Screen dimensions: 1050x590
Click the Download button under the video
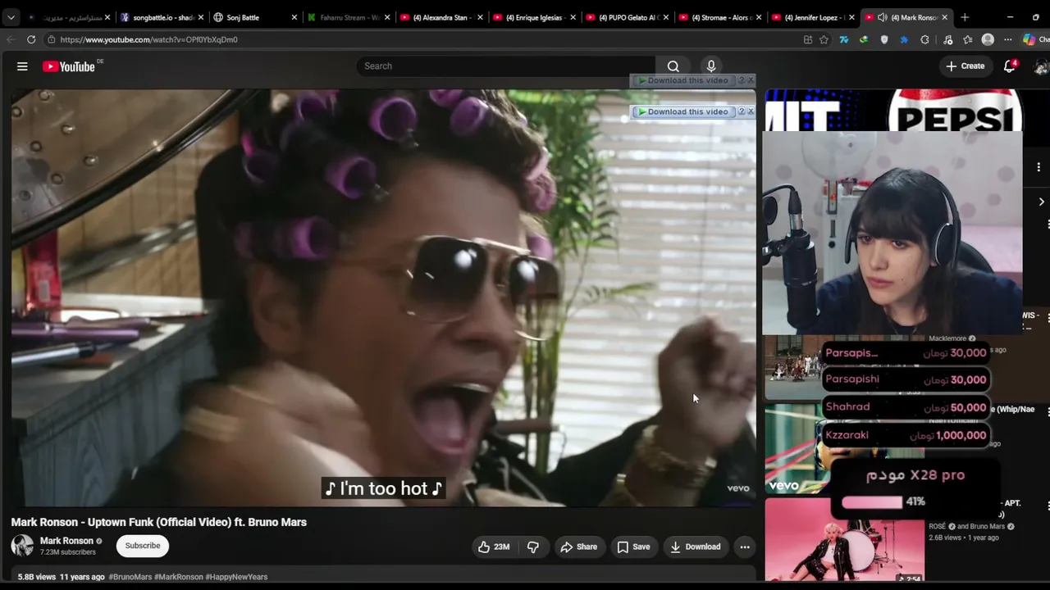coord(695,547)
